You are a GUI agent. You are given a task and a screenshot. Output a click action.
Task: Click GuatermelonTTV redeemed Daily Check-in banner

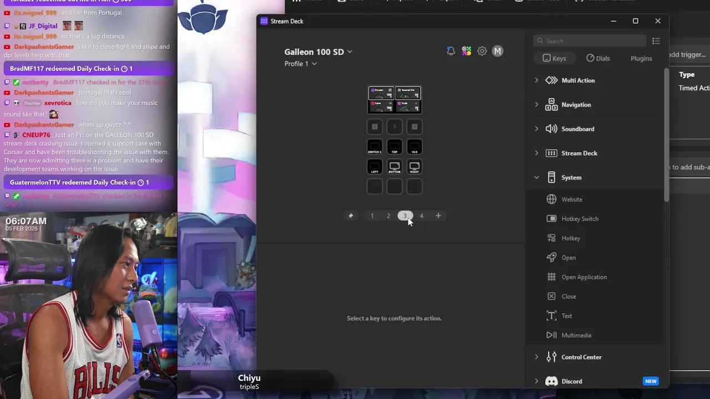click(x=89, y=182)
